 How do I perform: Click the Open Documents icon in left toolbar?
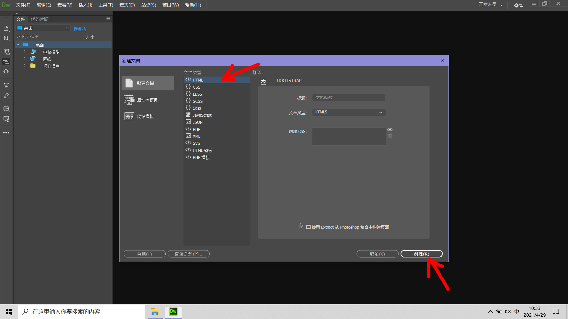6,28
